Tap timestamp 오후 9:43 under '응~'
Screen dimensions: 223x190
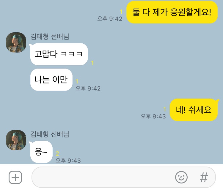click(x=68, y=161)
